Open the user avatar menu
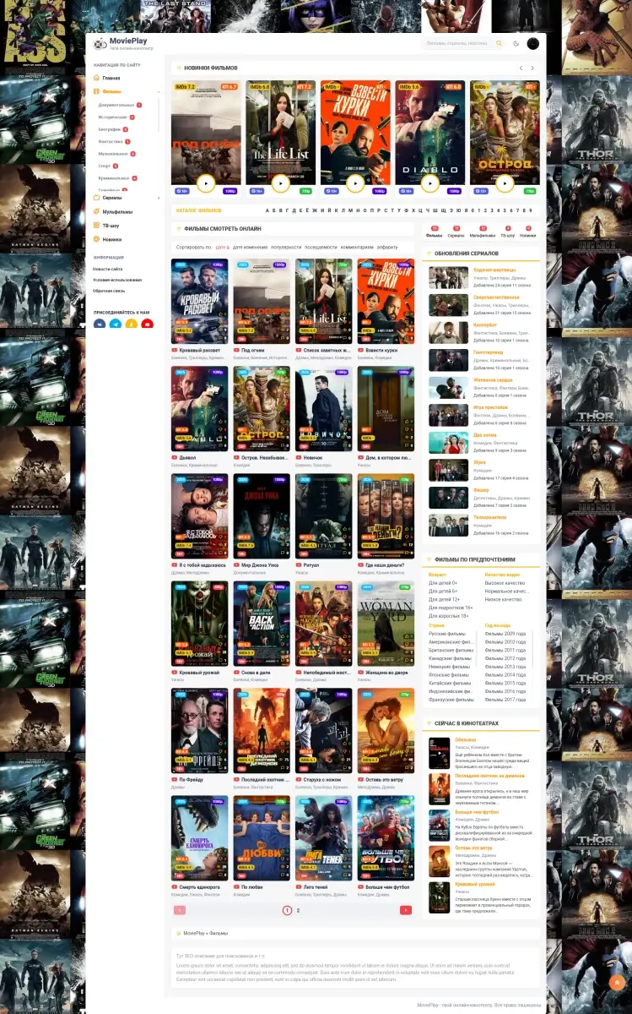The width and height of the screenshot is (632, 1014). pos(533,43)
